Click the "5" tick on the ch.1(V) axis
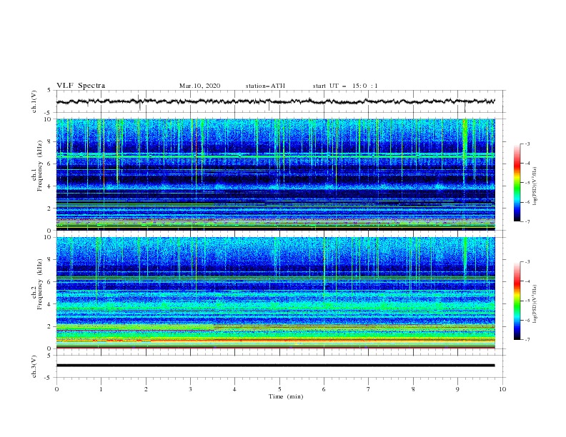 [49, 90]
